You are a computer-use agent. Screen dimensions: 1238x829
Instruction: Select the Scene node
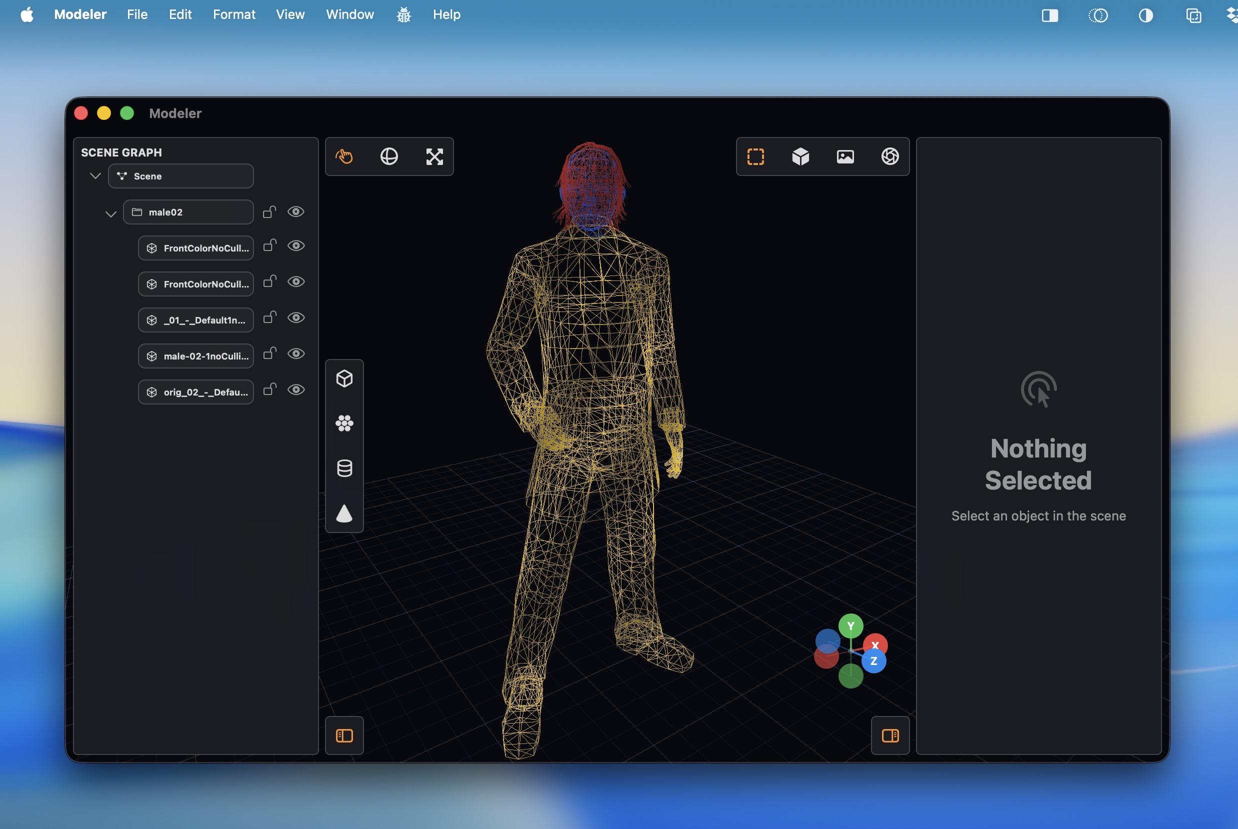pos(181,176)
